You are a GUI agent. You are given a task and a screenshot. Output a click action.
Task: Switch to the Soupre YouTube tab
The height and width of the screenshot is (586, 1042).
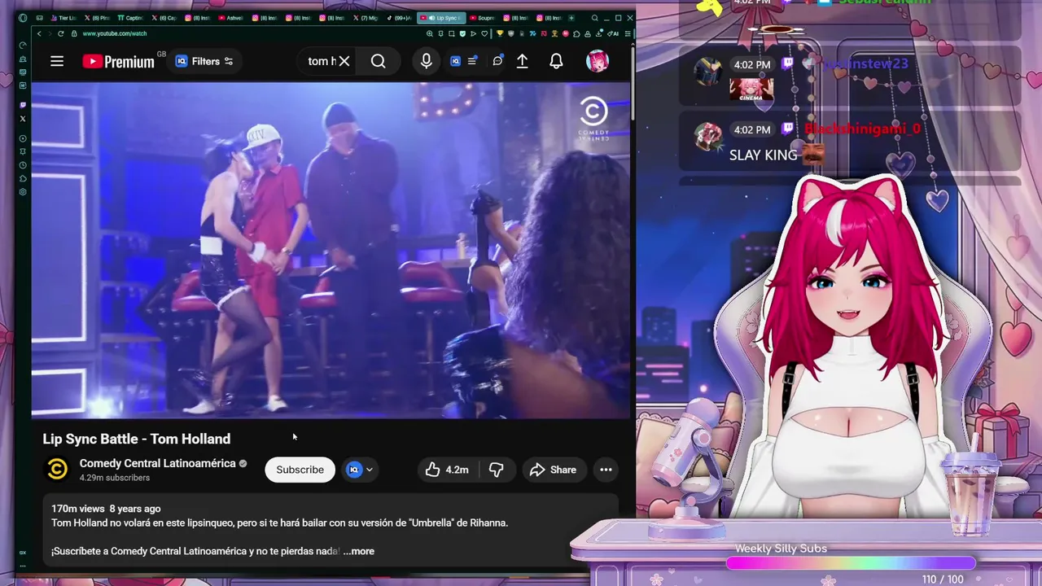482,18
